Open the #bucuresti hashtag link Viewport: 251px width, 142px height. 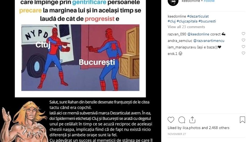pyautogui.click(x=207, y=21)
